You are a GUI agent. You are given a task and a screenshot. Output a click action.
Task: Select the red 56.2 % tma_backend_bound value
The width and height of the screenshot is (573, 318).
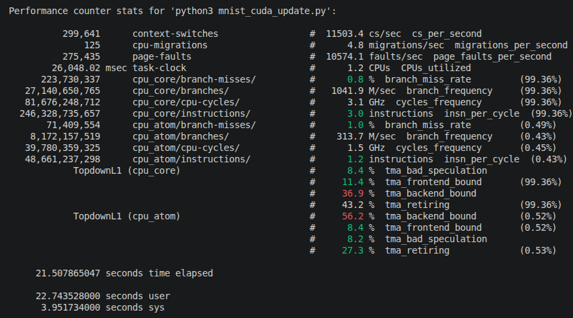point(358,217)
